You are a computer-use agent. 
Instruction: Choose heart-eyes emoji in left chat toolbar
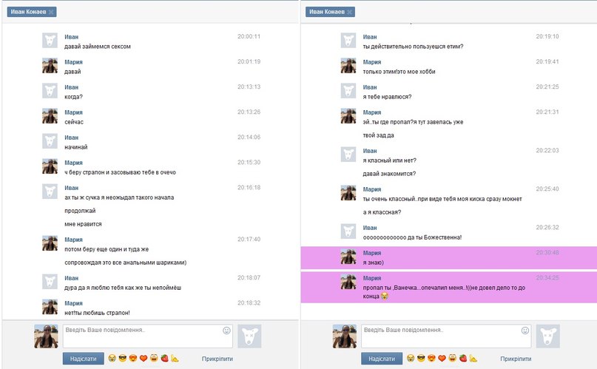tap(133, 358)
